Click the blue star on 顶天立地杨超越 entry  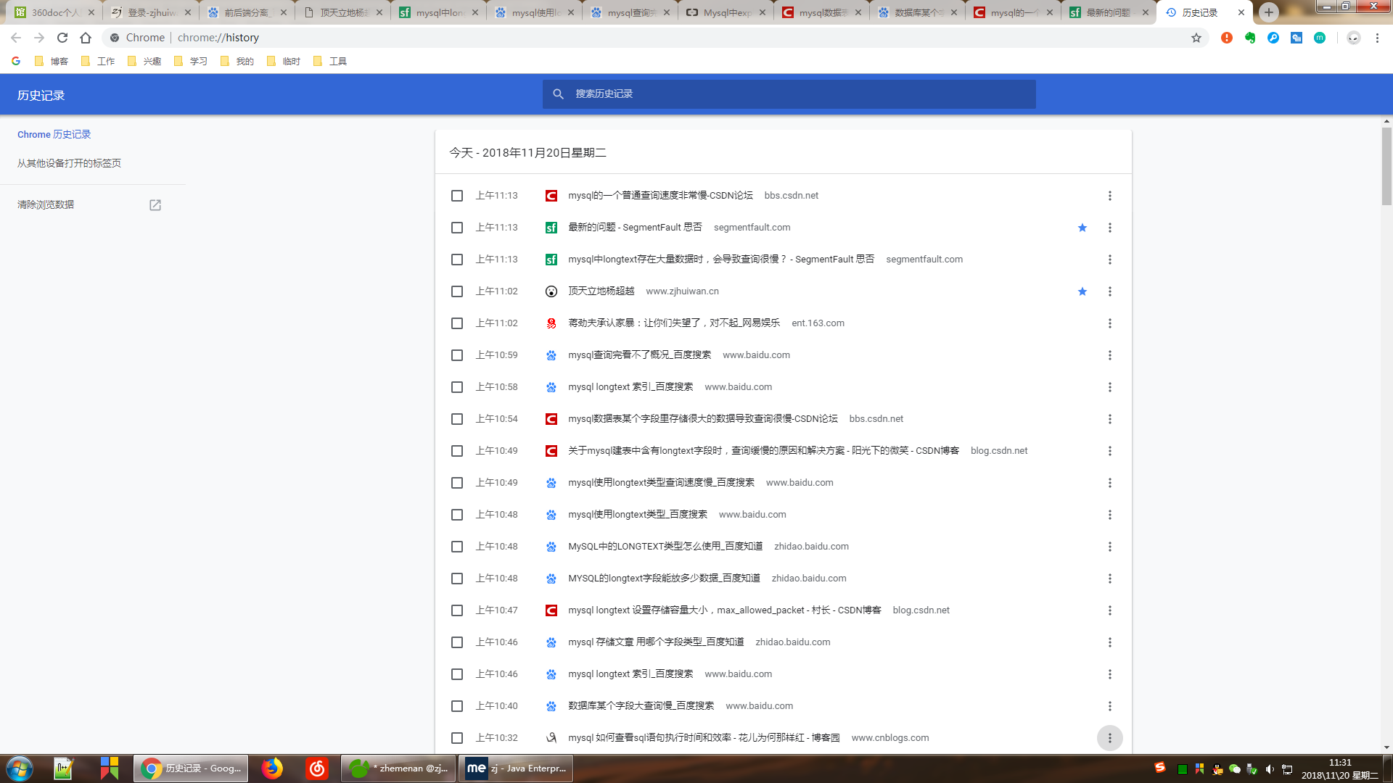[1082, 291]
